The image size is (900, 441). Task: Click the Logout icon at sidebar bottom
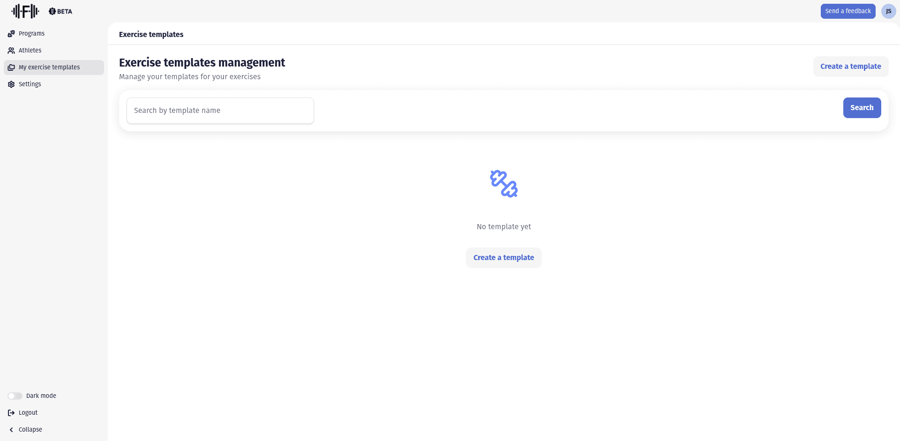pyautogui.click(x=11, y=413)
